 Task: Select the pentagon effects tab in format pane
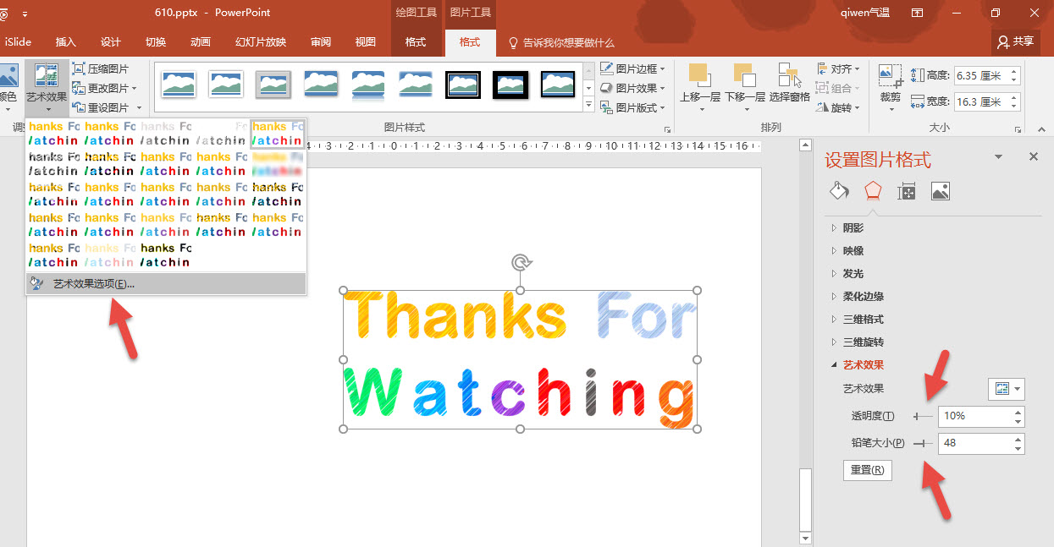[x=873, y=191]
